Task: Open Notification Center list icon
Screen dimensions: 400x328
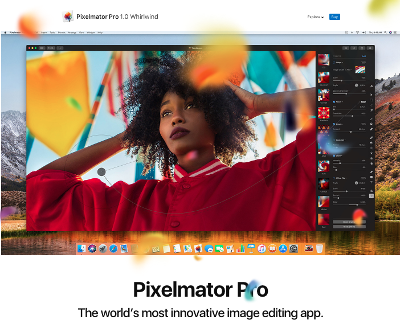Action: [395, 32]
